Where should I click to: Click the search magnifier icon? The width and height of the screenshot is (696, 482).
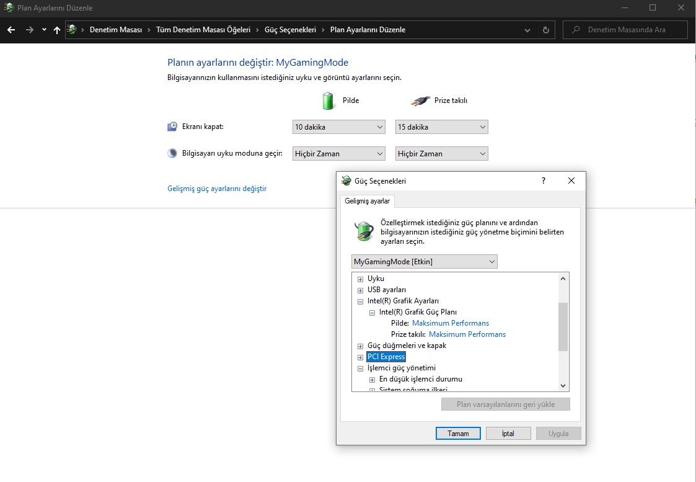[576, 30]
